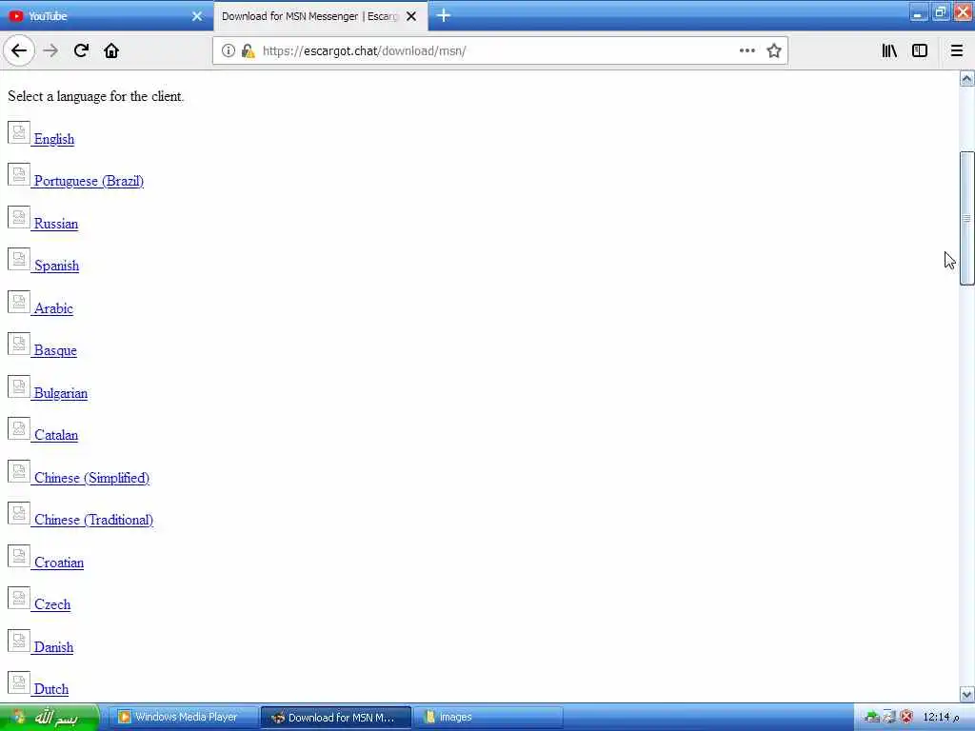Open the Library icon in toolbar

[889, 51]
